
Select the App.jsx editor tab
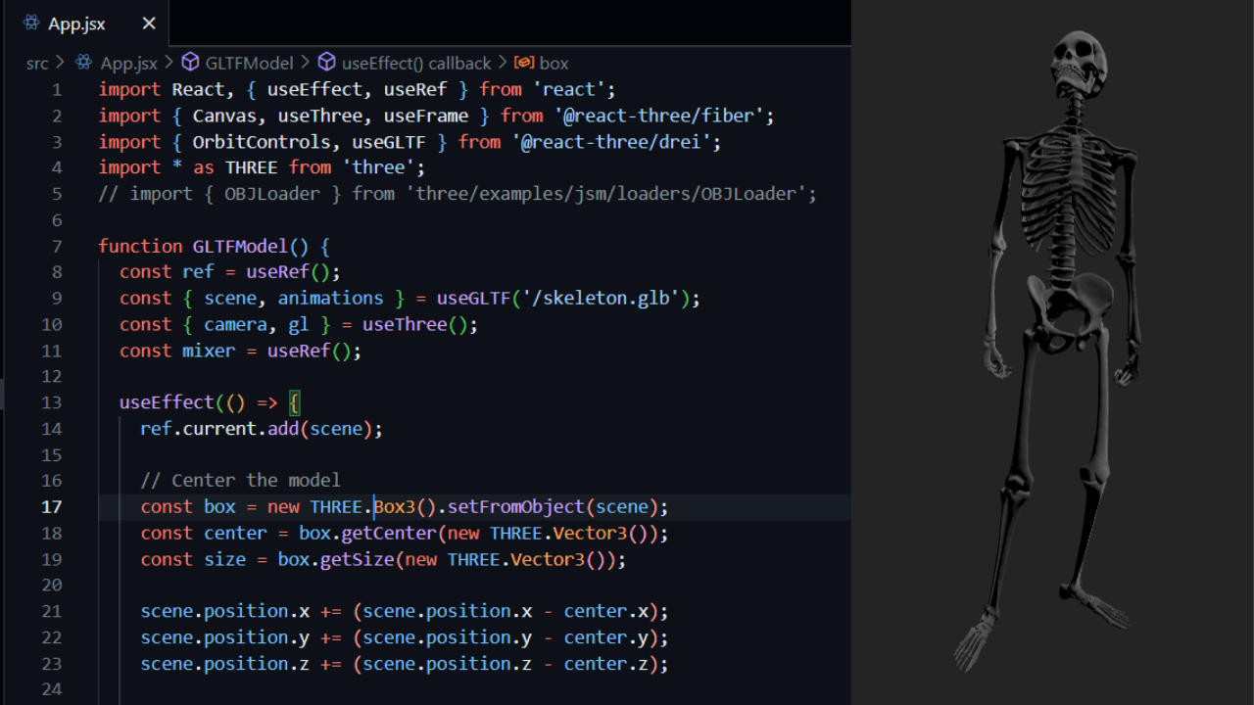coord(88,23)
